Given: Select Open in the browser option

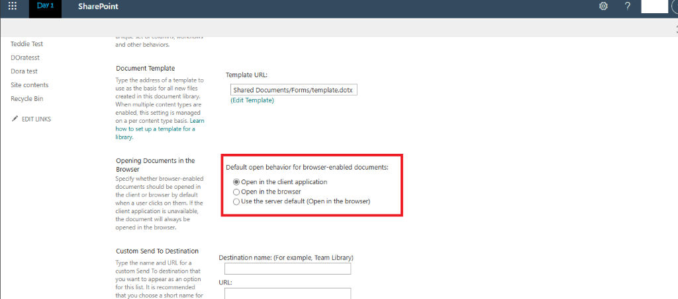Looking at the screenshot, I should pyautogui.click(x=236, y=191).
